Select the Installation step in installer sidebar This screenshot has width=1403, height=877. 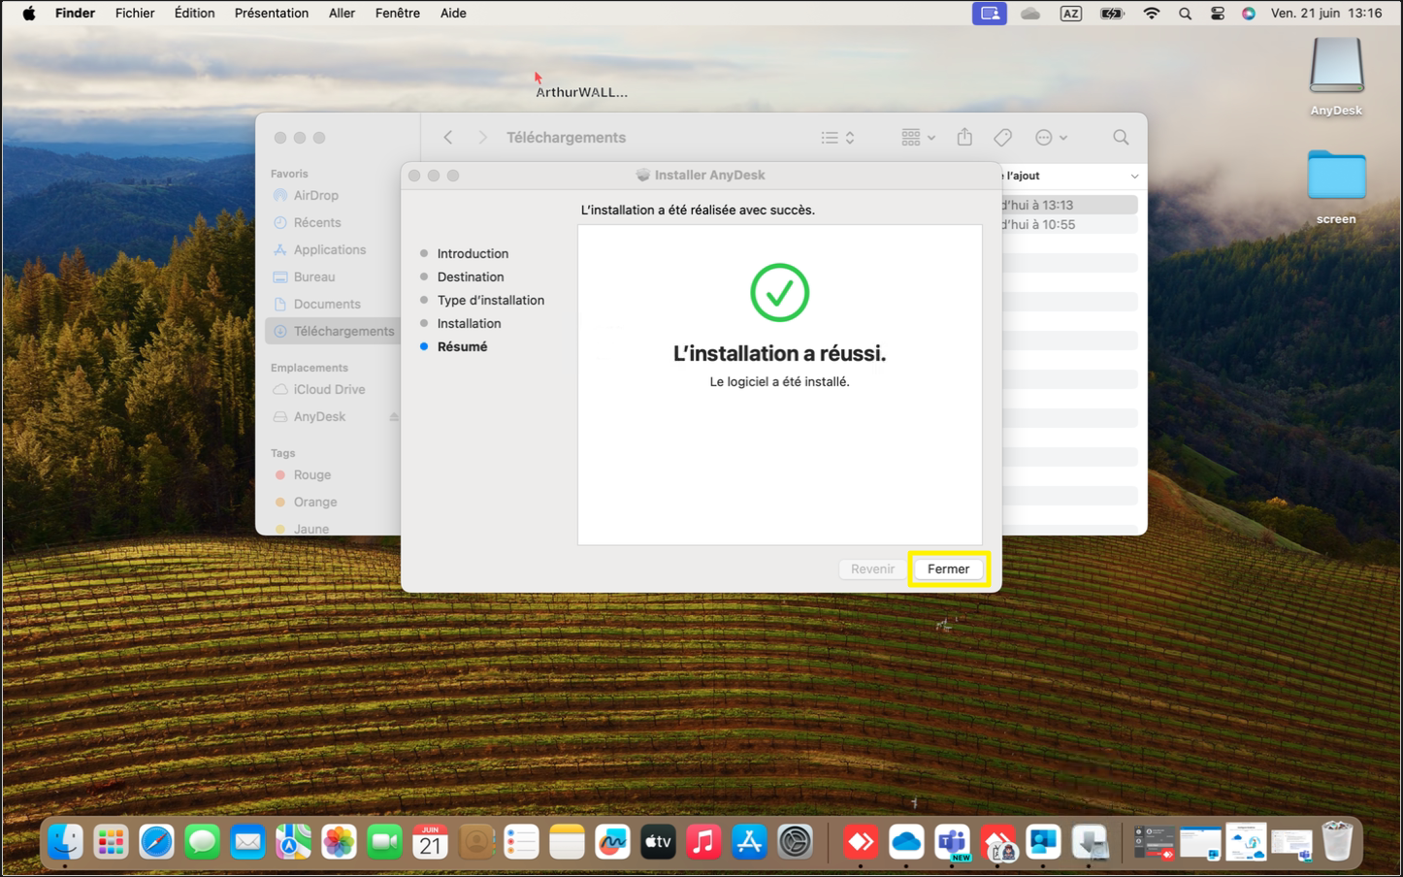[469, 323]
